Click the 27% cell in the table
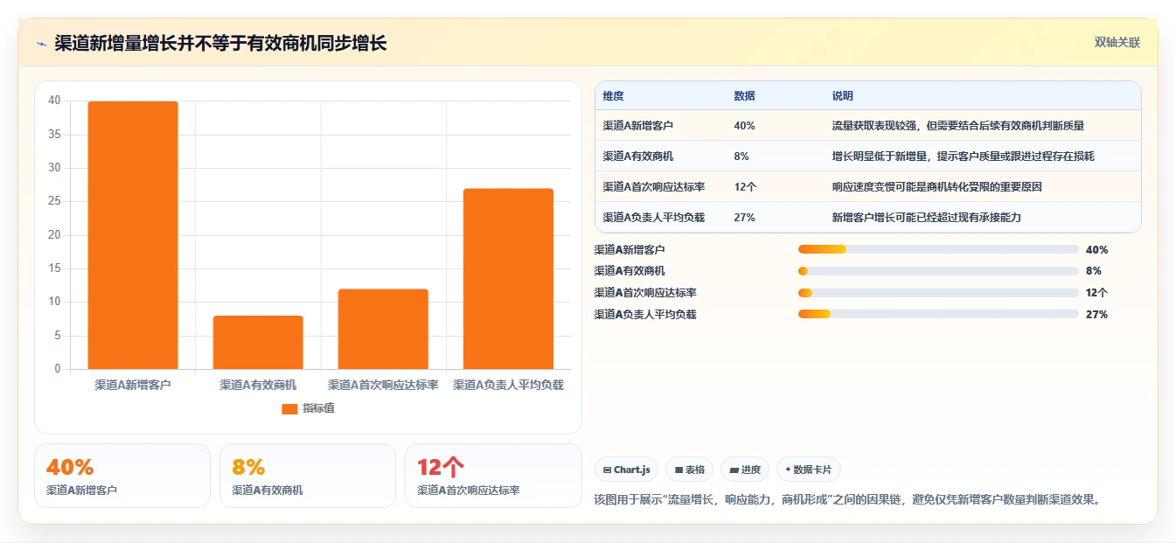1176x543 pixels. tap(745, 218)
